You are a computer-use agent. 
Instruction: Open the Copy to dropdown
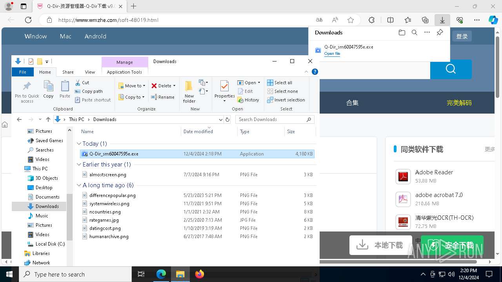(x=132, y=97)
